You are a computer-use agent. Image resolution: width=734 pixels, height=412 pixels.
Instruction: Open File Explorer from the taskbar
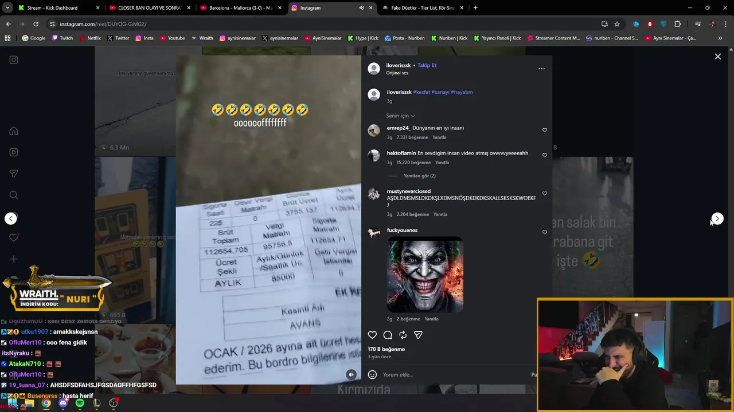[29, 403]
